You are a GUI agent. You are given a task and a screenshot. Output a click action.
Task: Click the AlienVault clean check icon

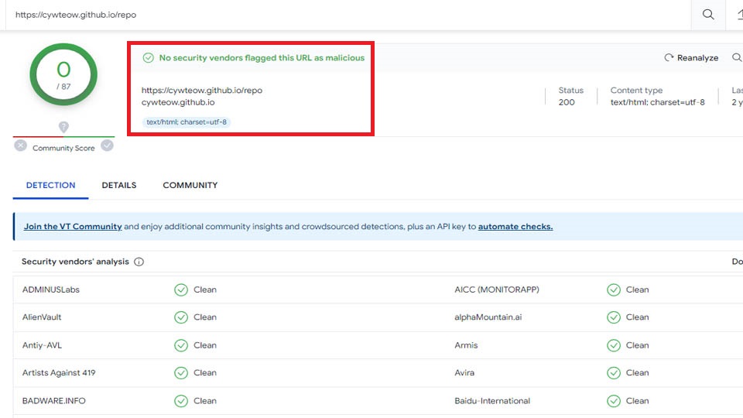tap(181, 317)
